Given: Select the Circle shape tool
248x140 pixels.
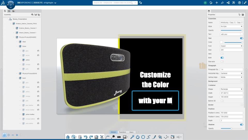Looking at the screenshot, I should tap(143, 137).
